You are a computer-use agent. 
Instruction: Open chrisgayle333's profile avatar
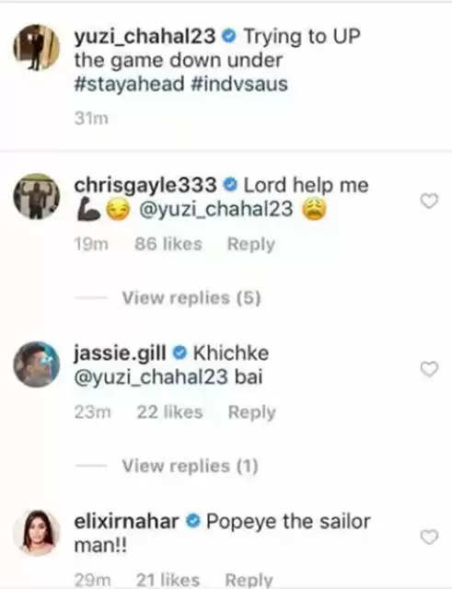(37, 196)
